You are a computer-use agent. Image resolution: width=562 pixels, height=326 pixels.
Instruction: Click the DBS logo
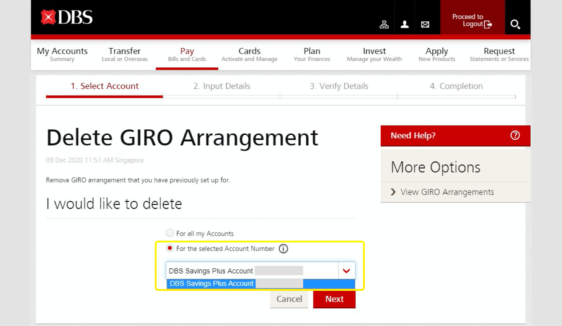(x=67, y=17)
